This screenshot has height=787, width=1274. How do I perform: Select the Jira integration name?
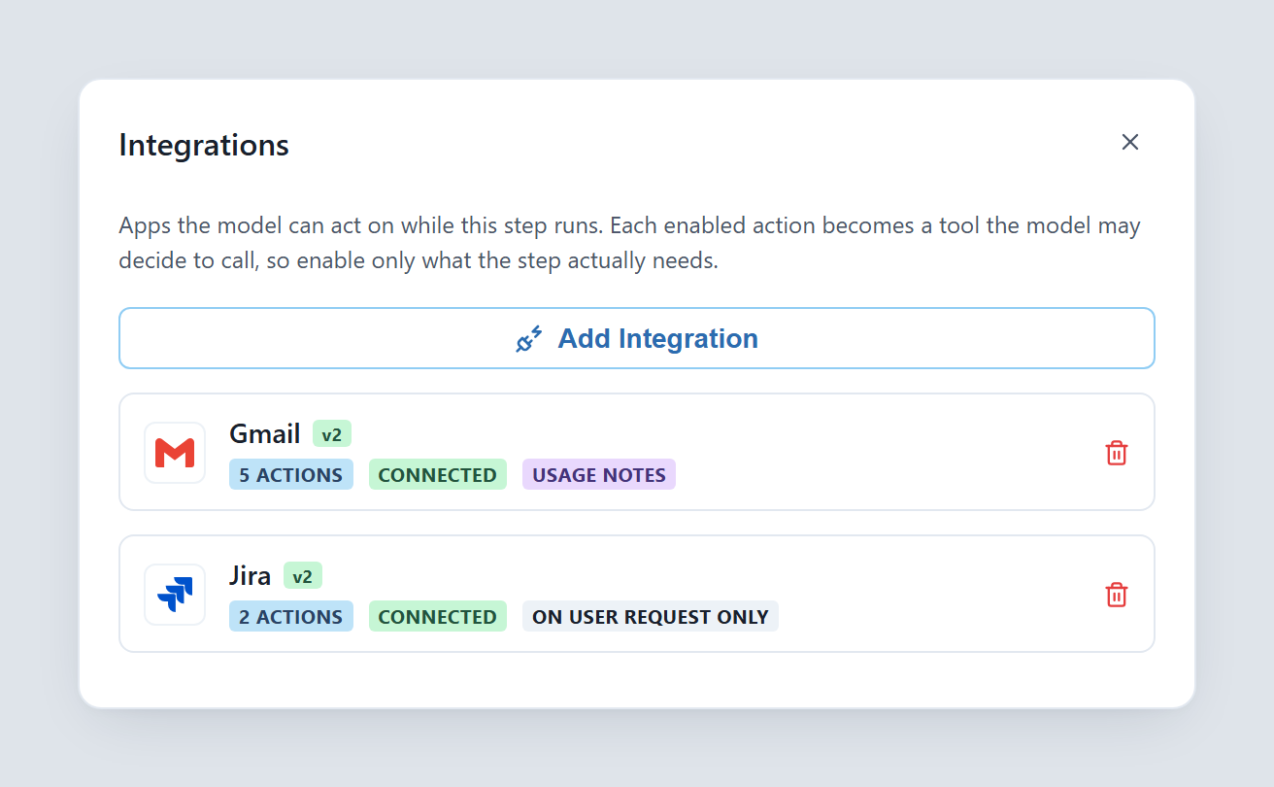tap(251, 575)
